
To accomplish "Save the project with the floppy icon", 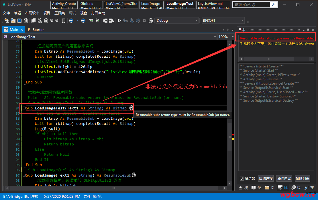I will (x=19, y=20).
